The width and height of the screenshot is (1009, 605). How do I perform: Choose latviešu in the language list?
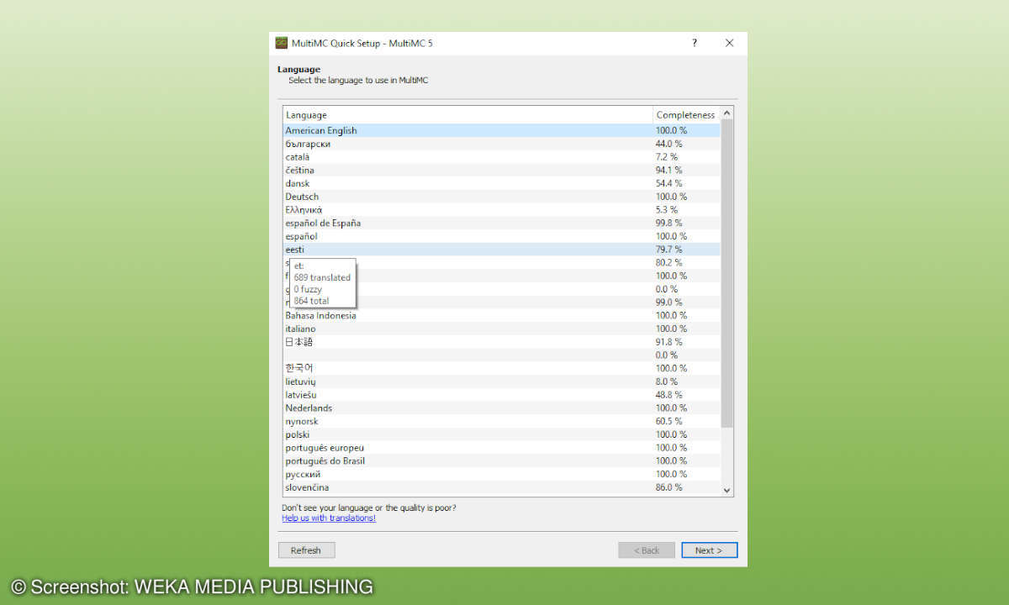(x=502, y=395)
